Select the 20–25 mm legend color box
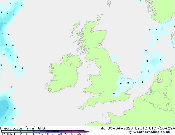The height and width of the screenshot is (135, 175). click(x=49, y=131)
